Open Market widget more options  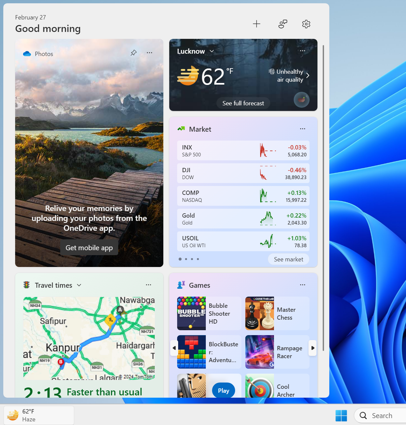(x=303, y=129)
